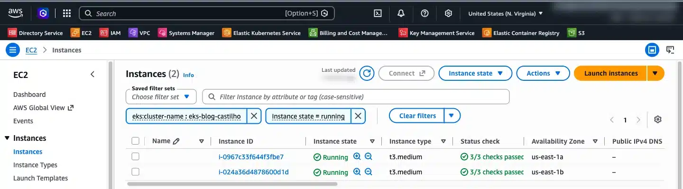The width and height of the screenshot is (683, 189).
Task: Toggle the hamburger navigation menu button
Action: point(13,50)
